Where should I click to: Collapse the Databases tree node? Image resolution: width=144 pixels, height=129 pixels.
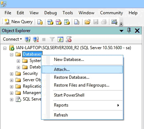(11, 55)
